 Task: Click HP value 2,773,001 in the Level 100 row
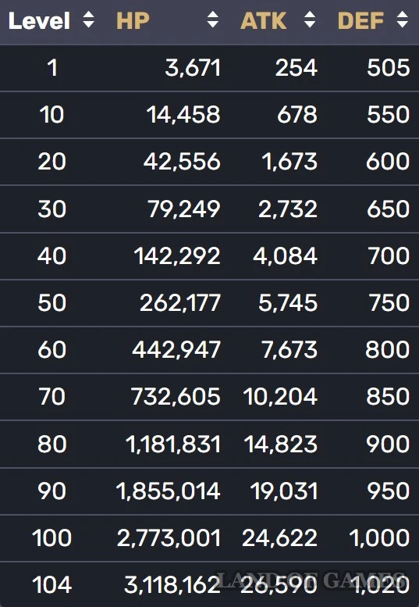click(x=169, y=538)
